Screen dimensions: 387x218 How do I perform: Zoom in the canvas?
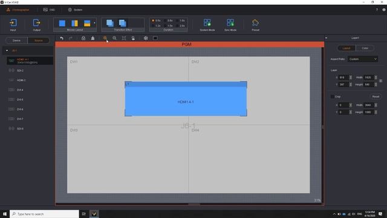105,38
